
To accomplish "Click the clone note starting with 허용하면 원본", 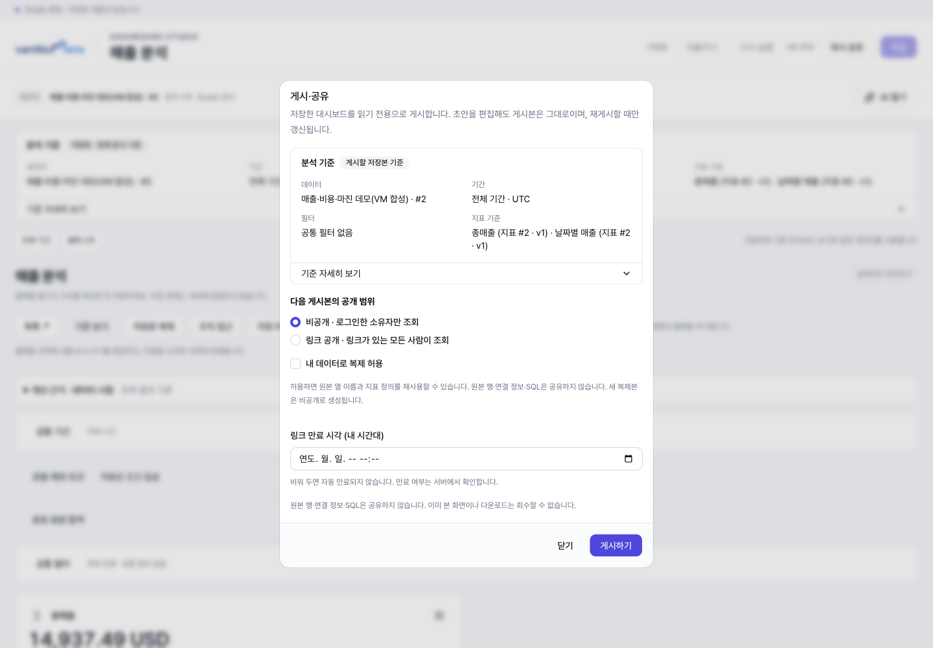I will click(x=464, y=393).
